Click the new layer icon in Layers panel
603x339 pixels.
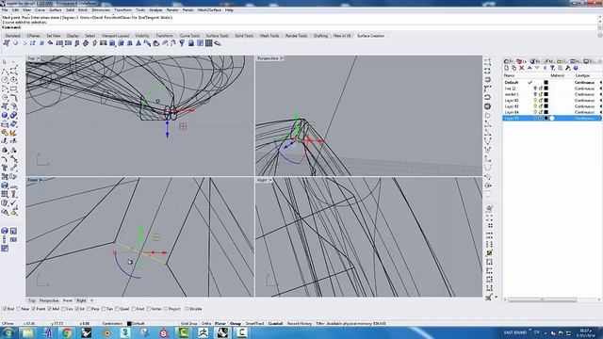[507, 68]
